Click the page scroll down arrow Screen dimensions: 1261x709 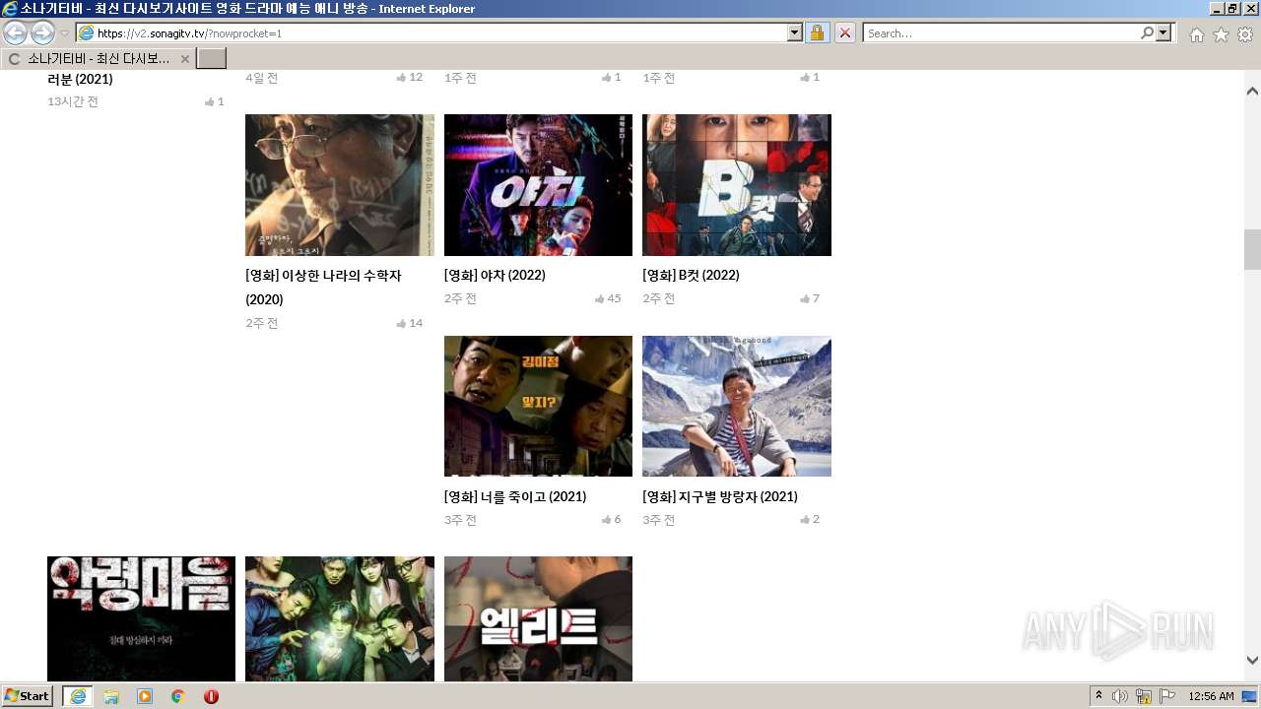(x=1252, y=660)
